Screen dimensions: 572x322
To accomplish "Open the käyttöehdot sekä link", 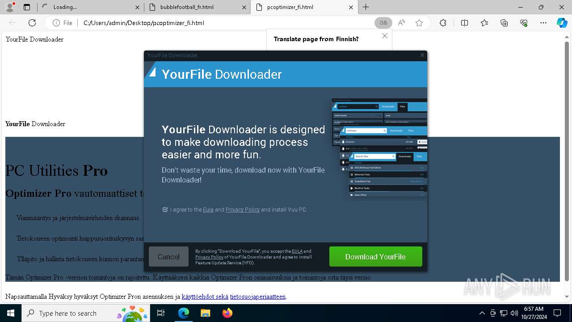I will pos(205,297).
